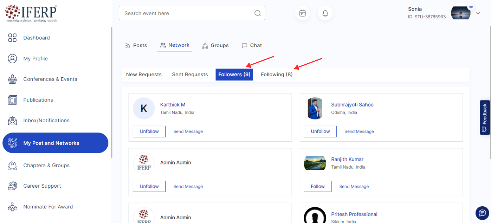The image size is (491, 223).
Task: Click the calendar icon in header
Action: click(302, 13)
